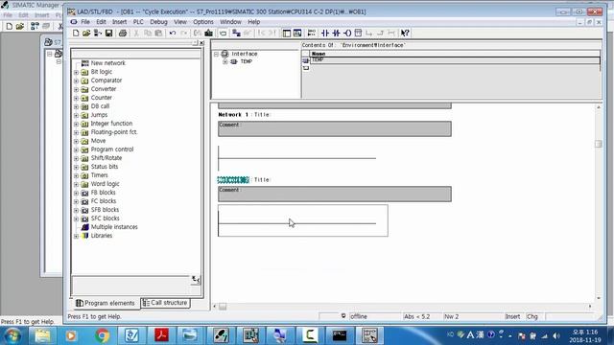Select Word logic folder

tap(105, 184)
